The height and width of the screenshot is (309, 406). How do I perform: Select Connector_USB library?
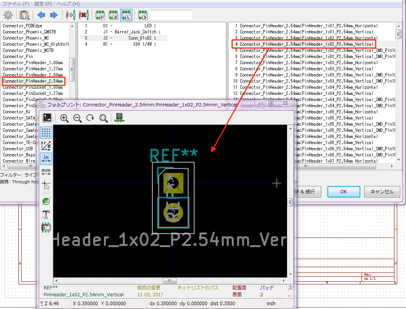18,149
